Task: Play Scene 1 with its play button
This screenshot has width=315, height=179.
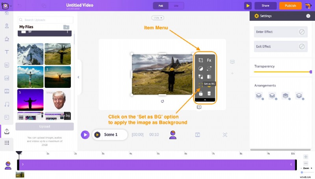Action: [x=97, y=135]
